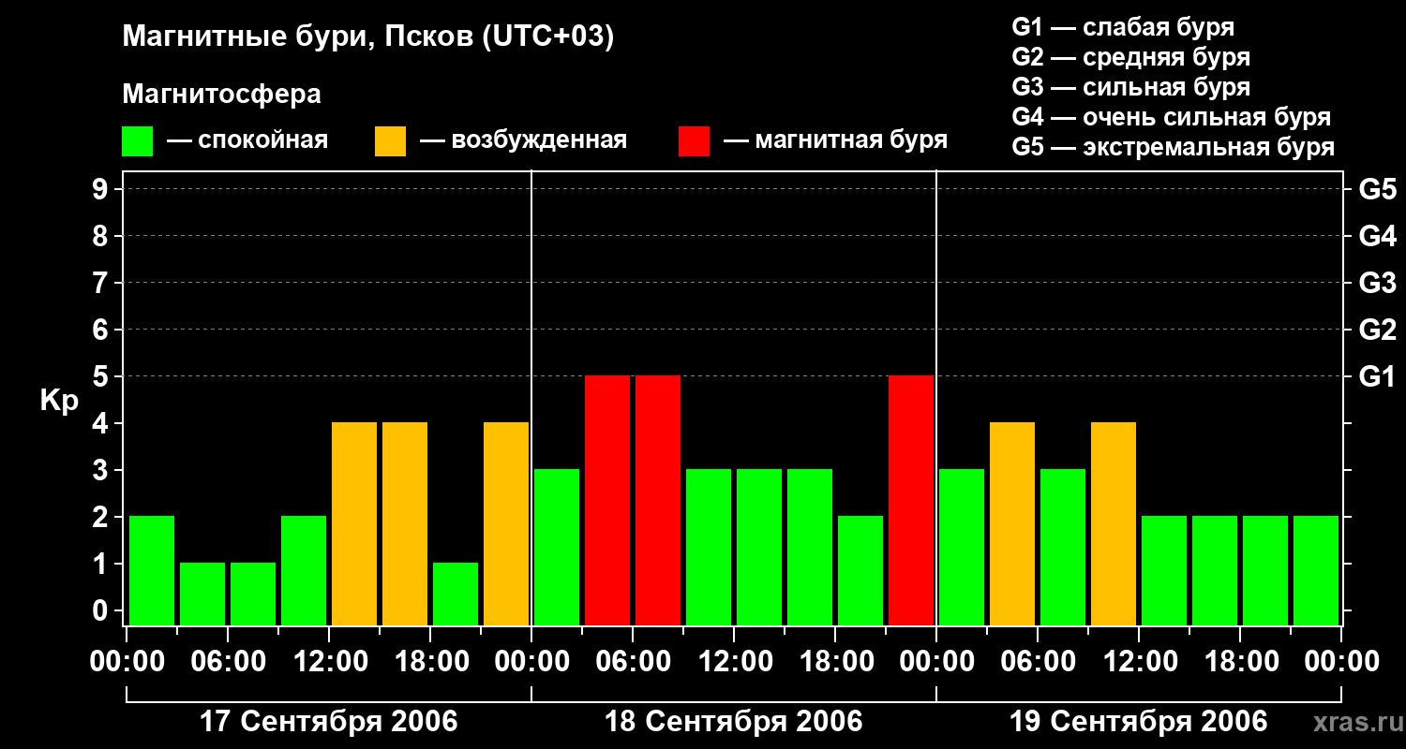This screenshot has width=1406, height=749.
Task: Click the 06:00 time label for 17 September
Action: 228,662
